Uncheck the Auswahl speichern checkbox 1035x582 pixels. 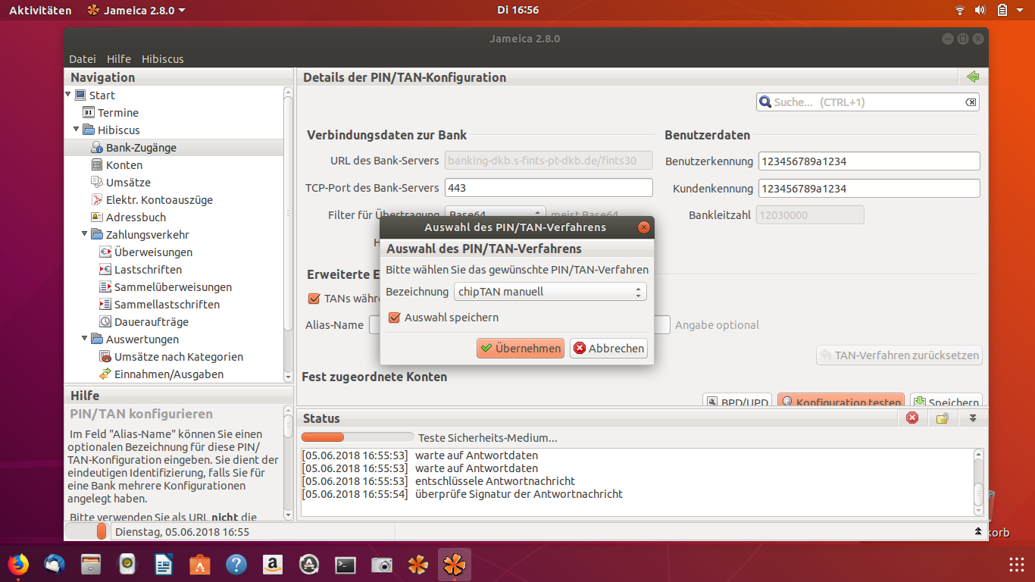click(394, 318)
